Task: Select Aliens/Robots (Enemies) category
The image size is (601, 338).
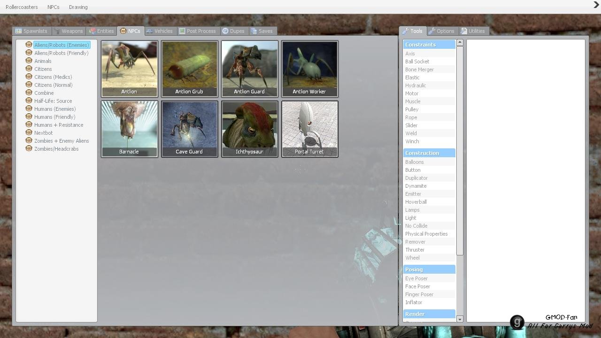Action: pos(62,45)
